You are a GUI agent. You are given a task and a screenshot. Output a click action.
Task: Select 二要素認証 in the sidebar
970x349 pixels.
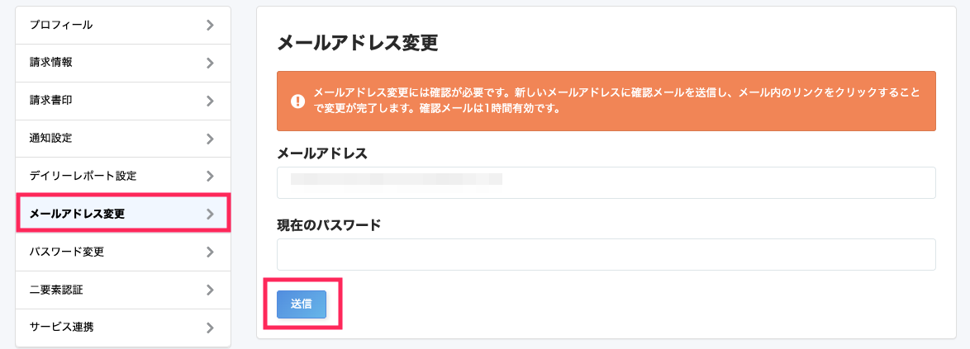coord(123,290)
